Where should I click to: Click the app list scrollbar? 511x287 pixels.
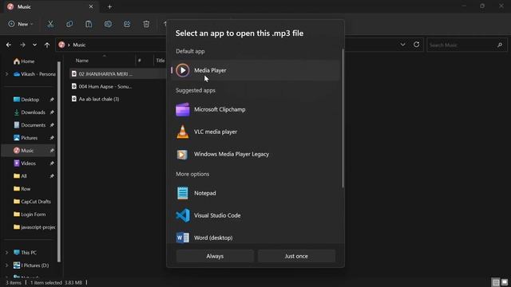(x=343, y=119)
